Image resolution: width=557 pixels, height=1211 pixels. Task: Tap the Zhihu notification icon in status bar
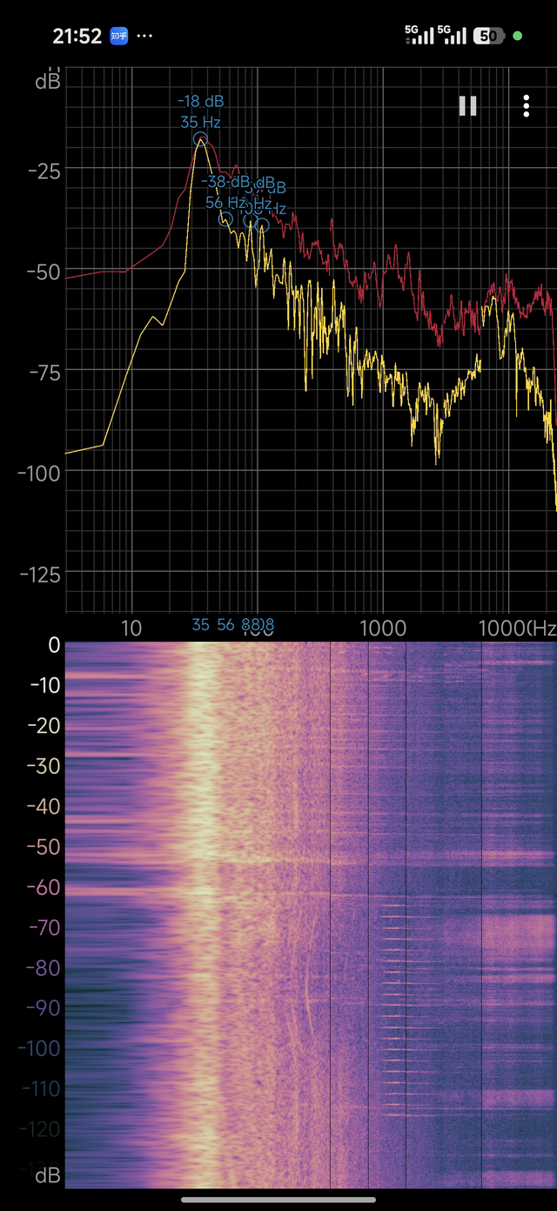pos(119,37)
